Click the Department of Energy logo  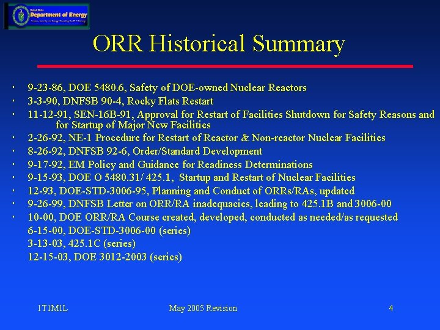click(47, 15)
